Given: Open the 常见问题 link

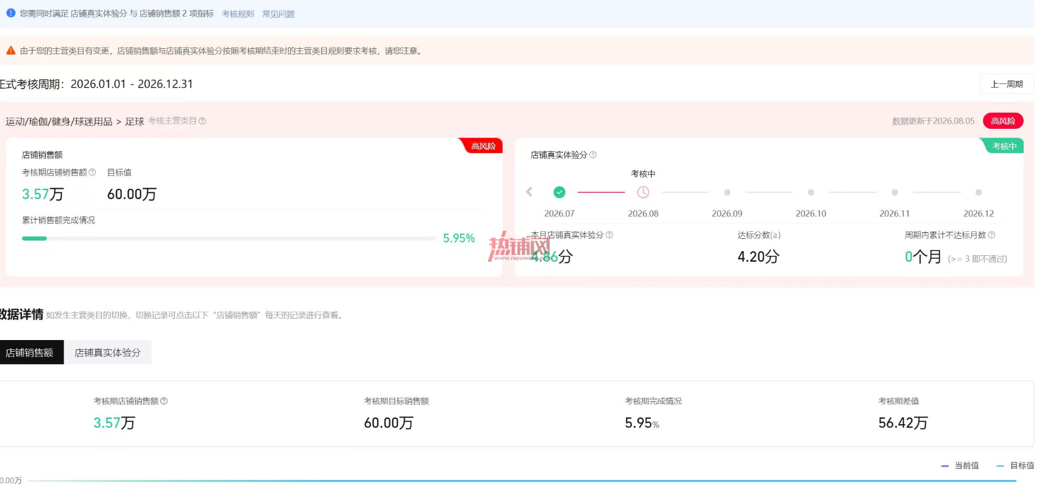Looking at the screenshot, I should [x=278, y=14].
